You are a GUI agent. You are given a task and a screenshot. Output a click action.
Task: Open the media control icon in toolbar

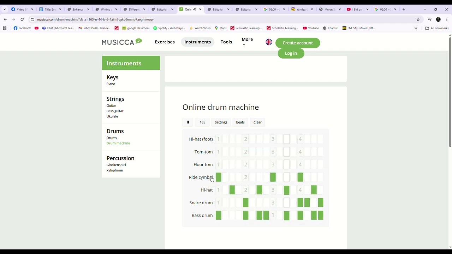click(430, 19)
